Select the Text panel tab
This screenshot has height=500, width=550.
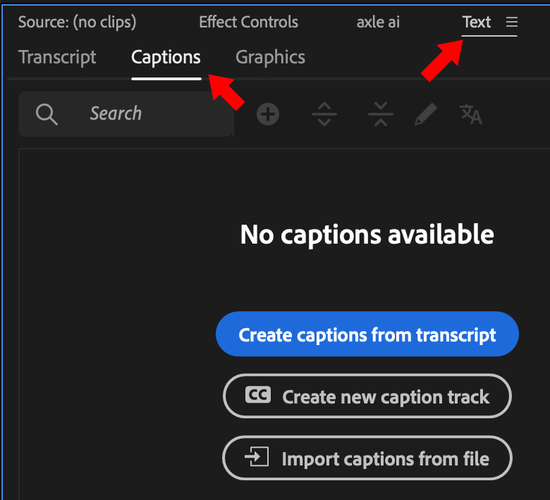477,23
